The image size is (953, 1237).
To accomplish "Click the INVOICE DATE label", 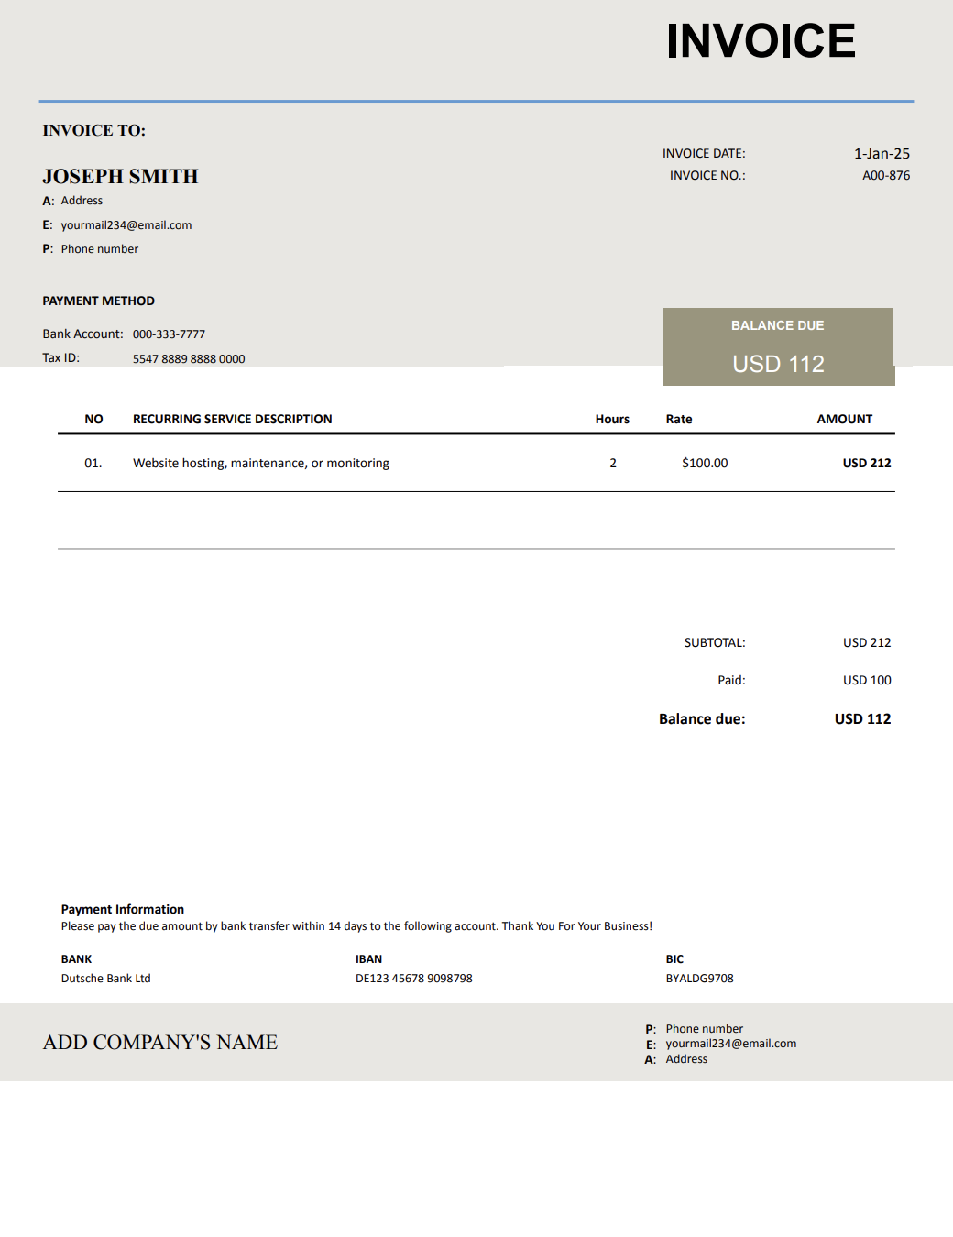I will click(x=704, y=153).
